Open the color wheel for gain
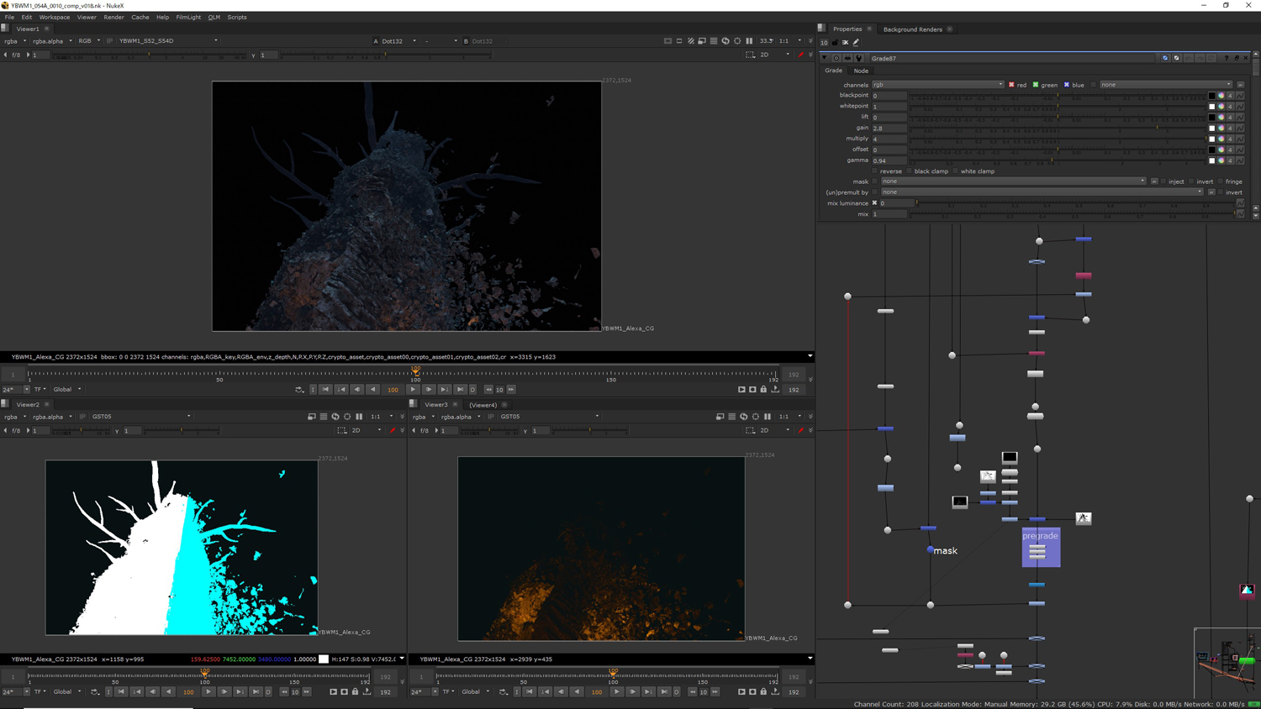The width and height of the screenshot is (1261, 709). pyautogui.click(x=1221, y=128)
